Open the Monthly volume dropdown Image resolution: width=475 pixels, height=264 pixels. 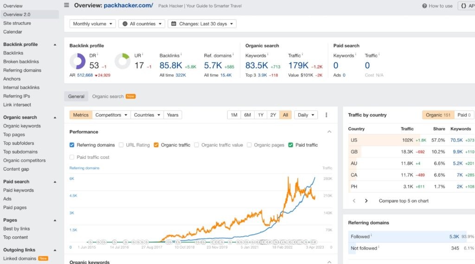(x=92, y=24)
